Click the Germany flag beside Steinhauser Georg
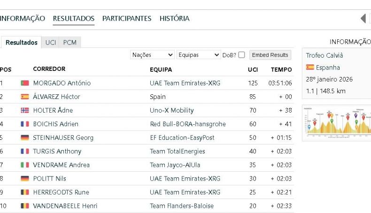Viewport: 371px width, 213px height. [25, 138]
